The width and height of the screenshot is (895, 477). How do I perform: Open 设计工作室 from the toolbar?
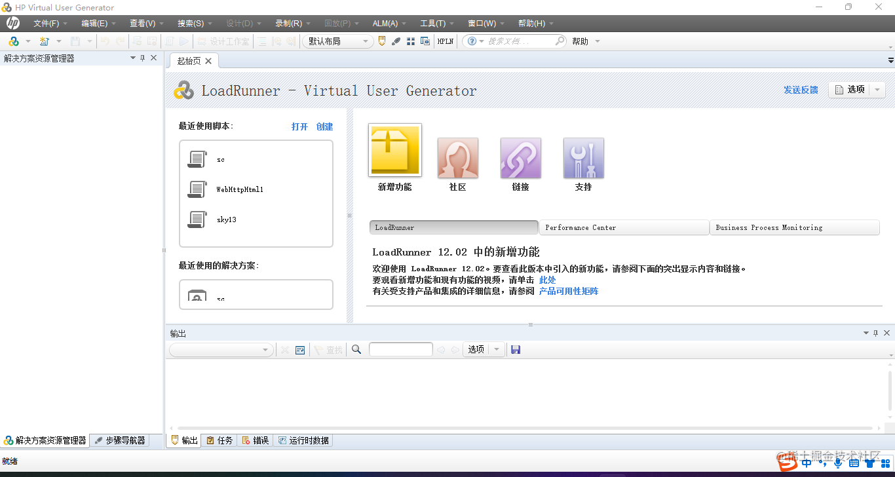pos(224,41)
